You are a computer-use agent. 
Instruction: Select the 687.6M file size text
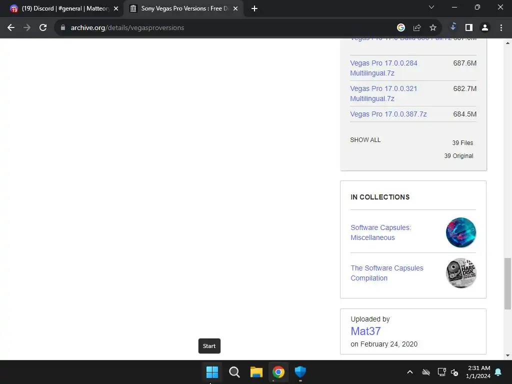464,63
